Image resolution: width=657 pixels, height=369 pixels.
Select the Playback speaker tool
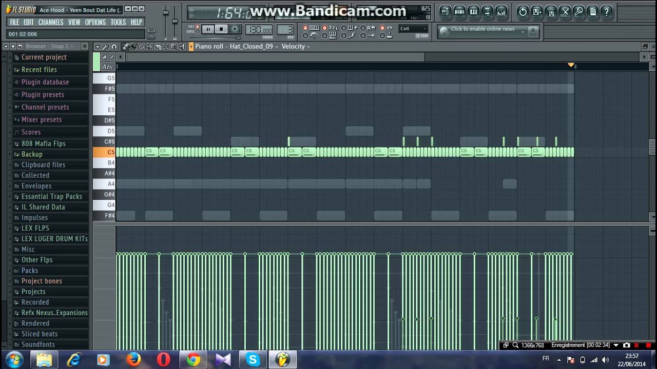coord(182,46)
